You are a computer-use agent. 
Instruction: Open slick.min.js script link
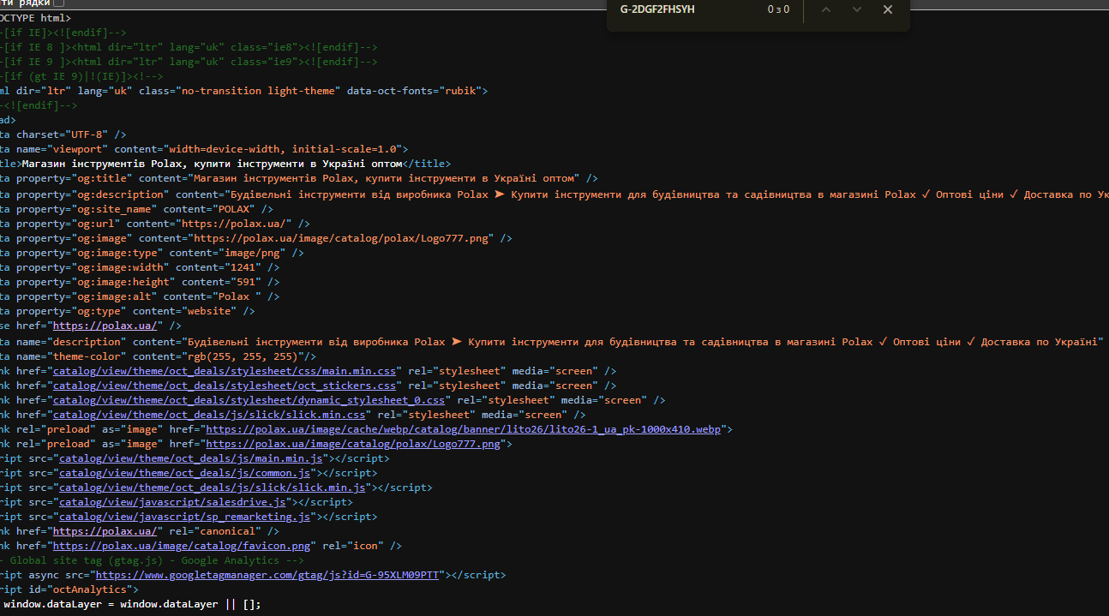(213, 487)
